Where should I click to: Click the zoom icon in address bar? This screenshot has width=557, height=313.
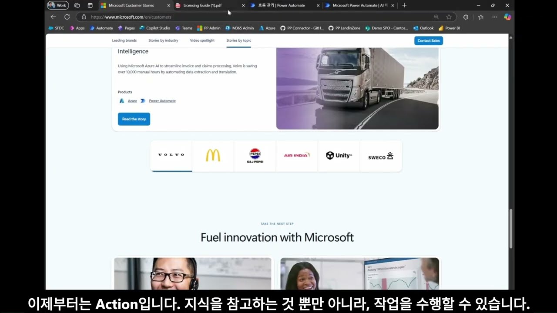pos(436,17)
